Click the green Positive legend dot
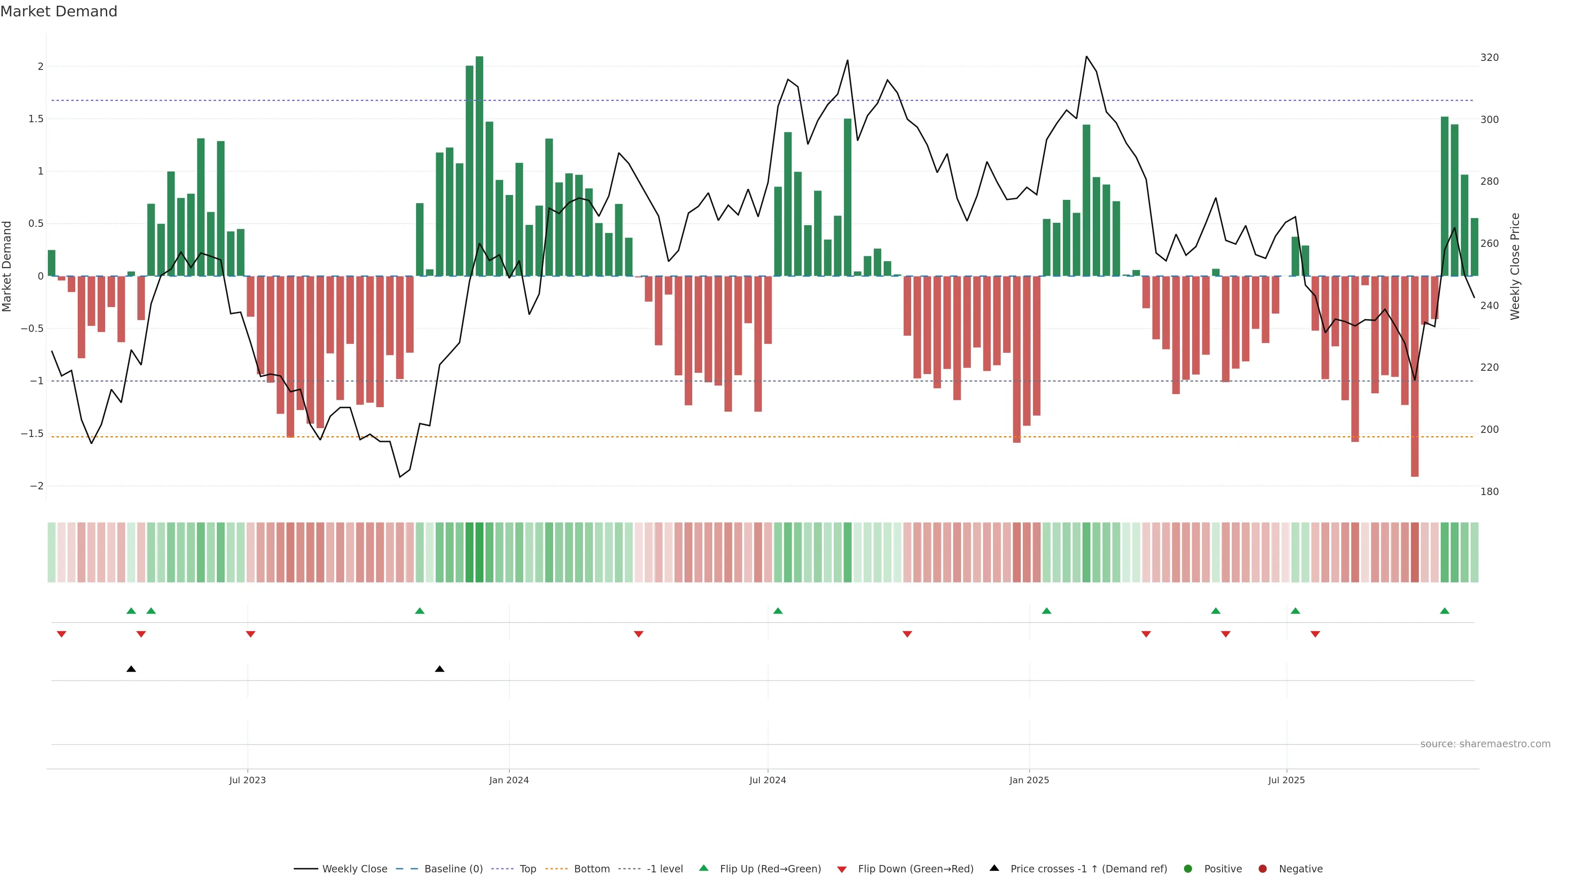The width and height of the screenshot is (1571, 883). coord(1187,868)
